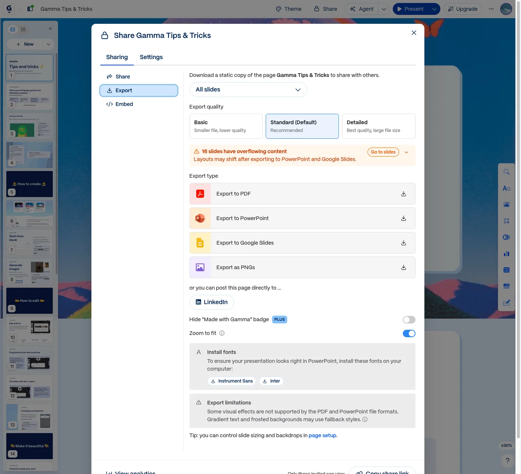Close the Share dialog

click(x=414, y=33)
